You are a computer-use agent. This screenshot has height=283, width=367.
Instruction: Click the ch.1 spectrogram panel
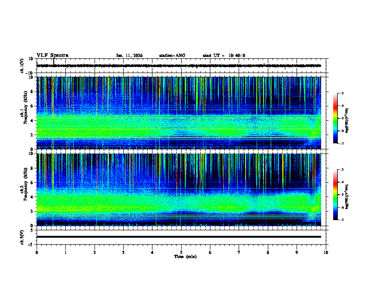[179, 113]
